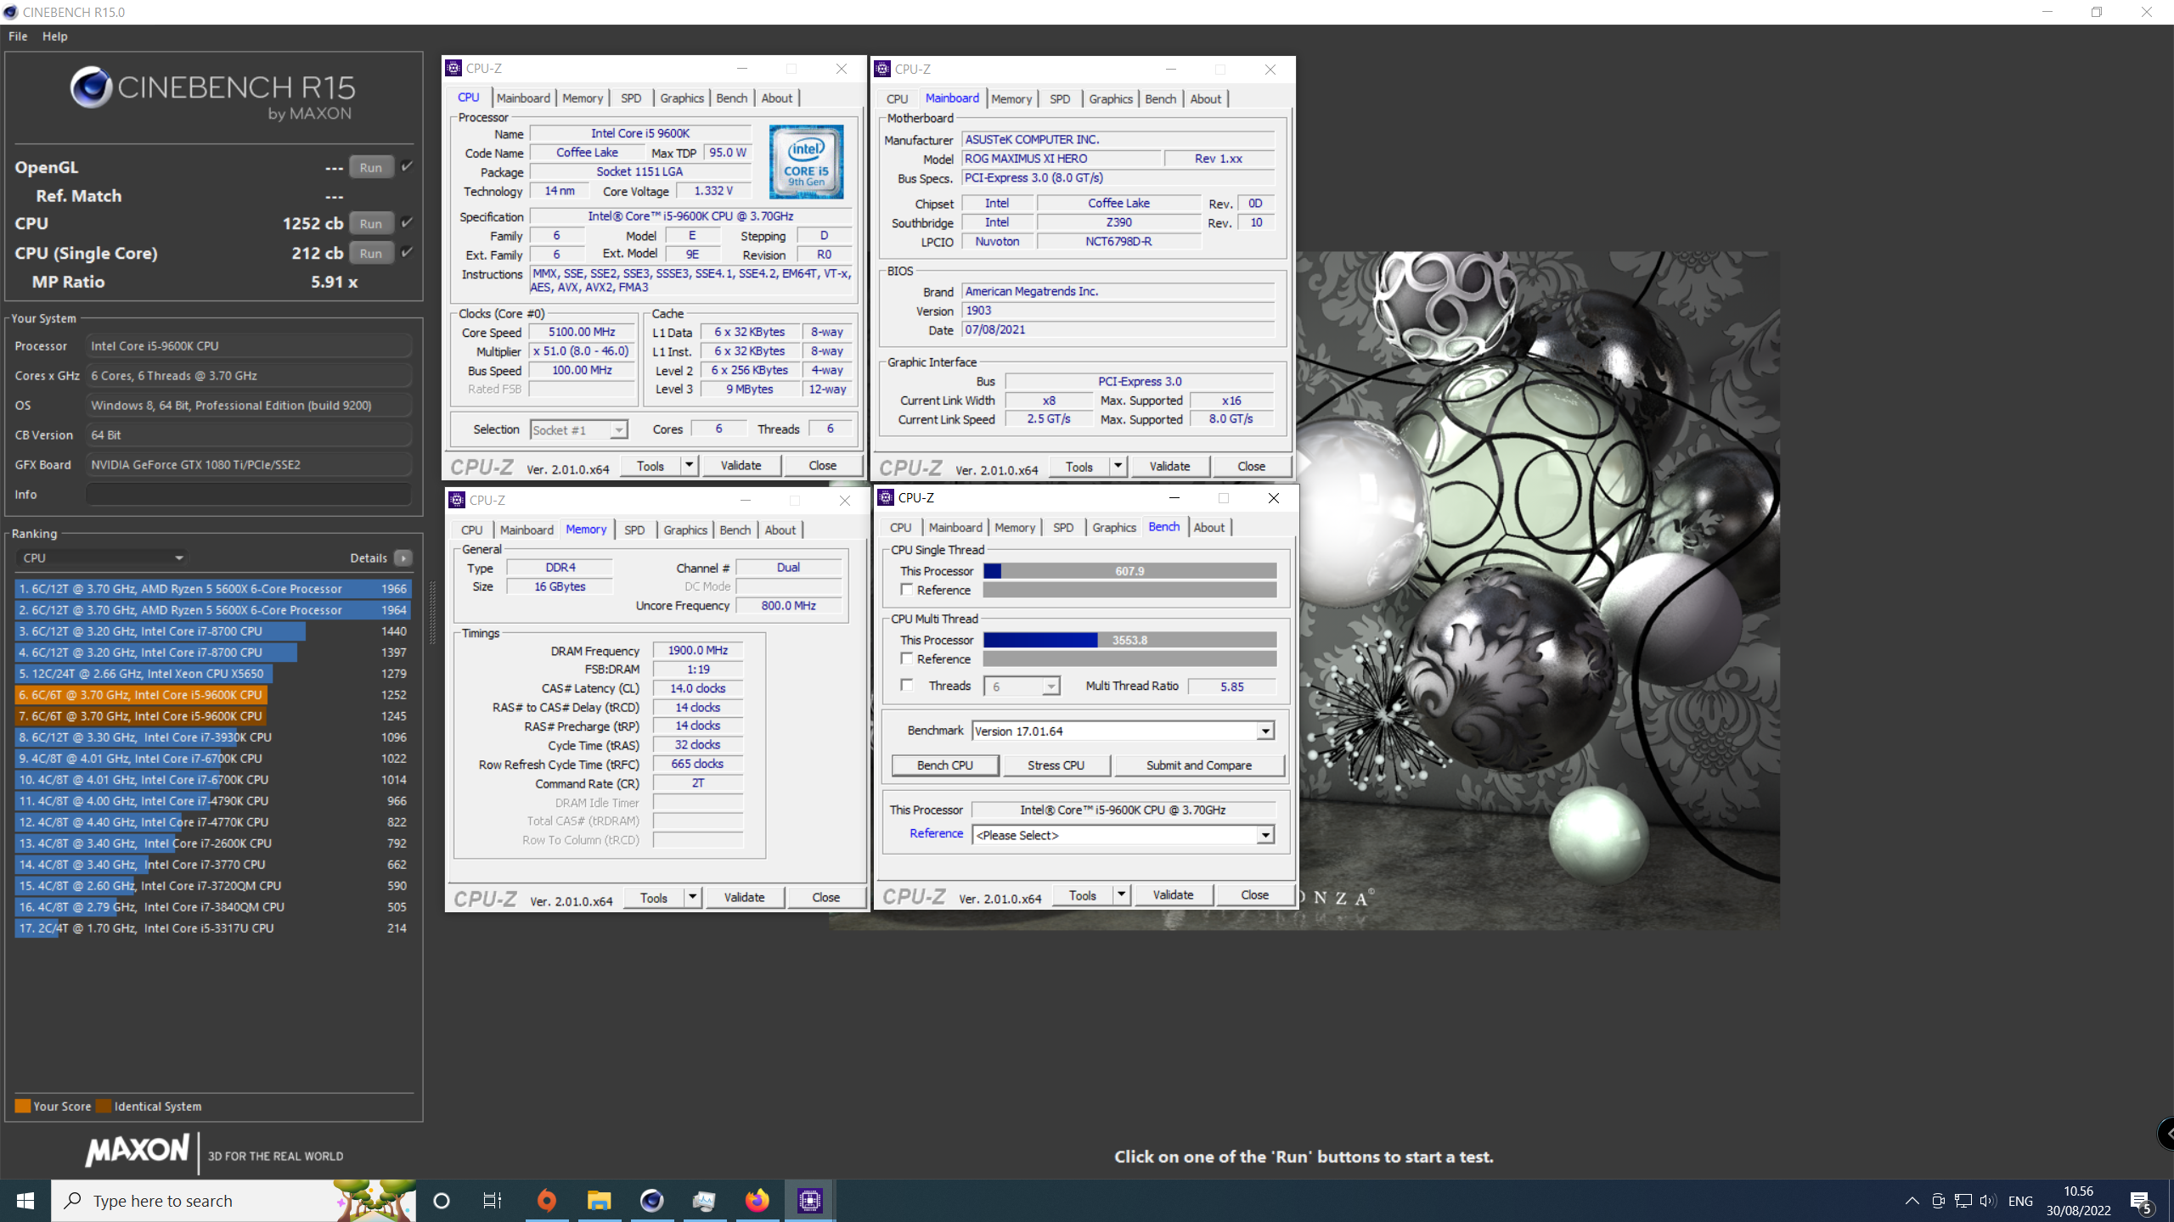Click the taskbar clock showing 10.56

click(2078, 1201)
